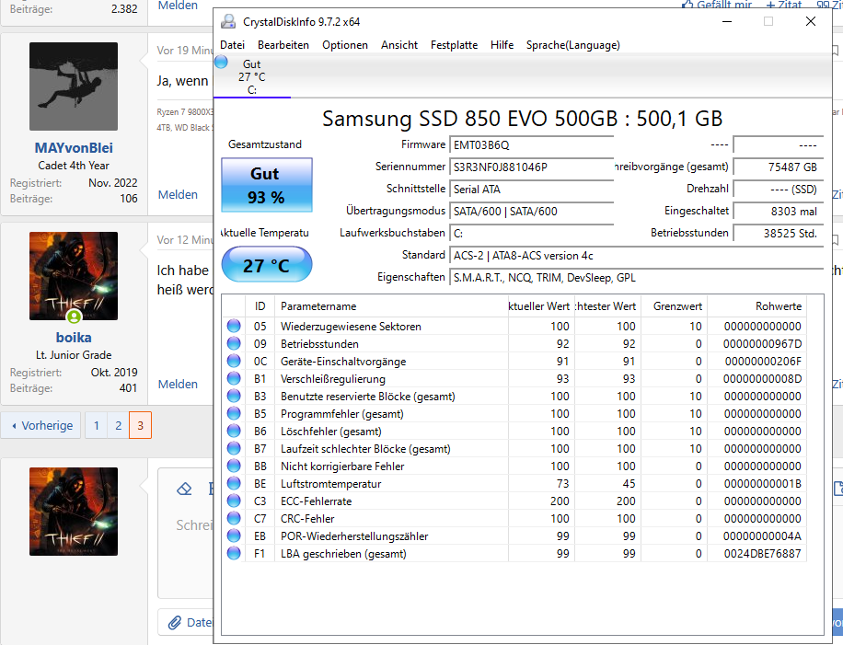
Task: Click status orb for Geräte-Einschaltvorgänge row
Action: [x=234, y=362]
